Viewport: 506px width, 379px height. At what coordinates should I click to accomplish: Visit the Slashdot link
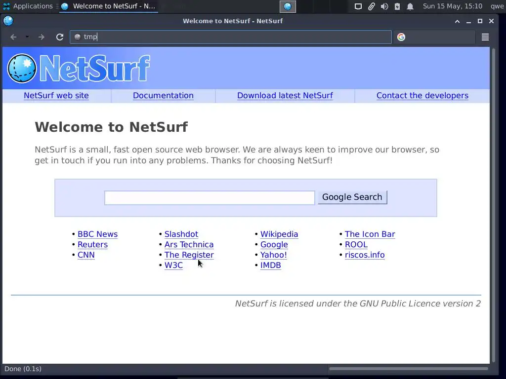pyautogui.click(x=181, y=234)
